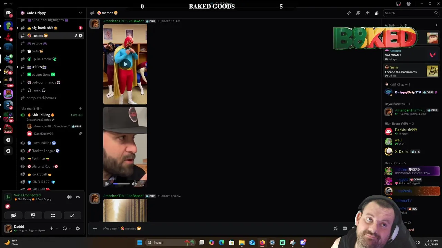442x248 pixels.
Task: Collapse the Talk Your Shit category
Action: pos(31,108)
